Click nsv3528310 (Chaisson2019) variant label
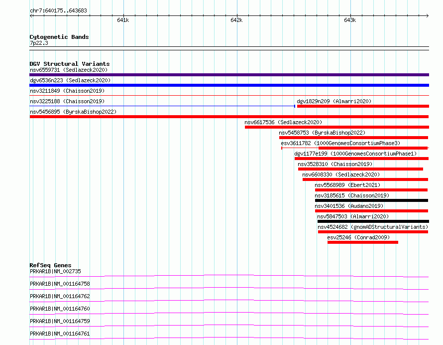Screen dimensions: 443x345 pyautogui.click(x=335, y=164)
